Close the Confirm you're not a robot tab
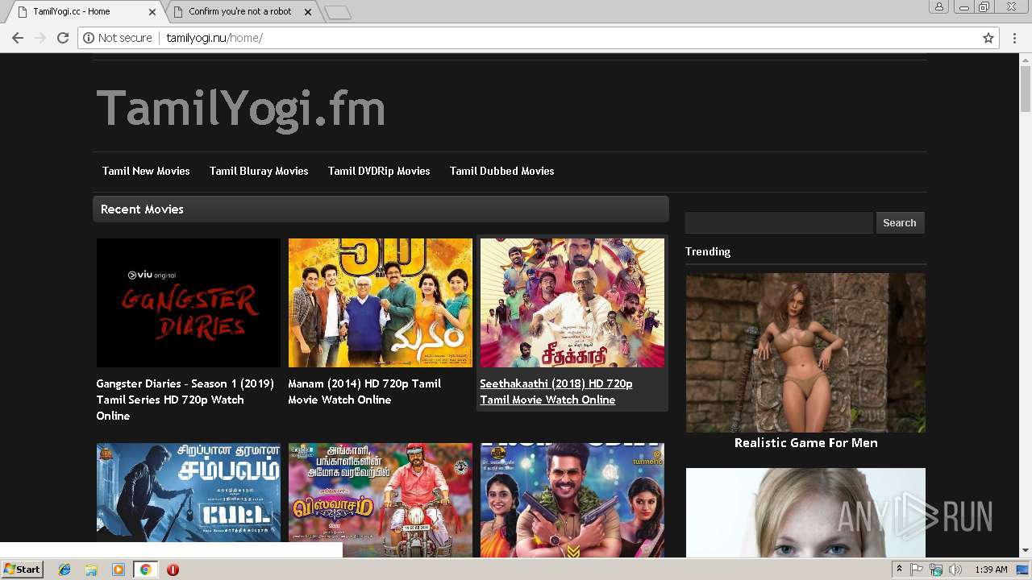This screenshot has width=1032, height=580. point(307,11)
